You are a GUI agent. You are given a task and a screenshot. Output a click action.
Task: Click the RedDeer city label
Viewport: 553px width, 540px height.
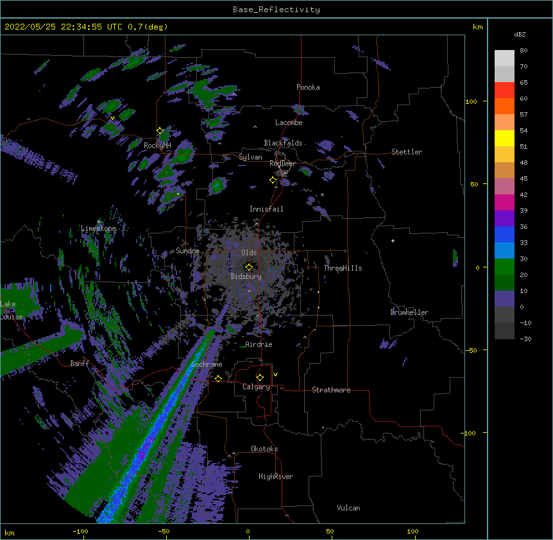point(282,164)
